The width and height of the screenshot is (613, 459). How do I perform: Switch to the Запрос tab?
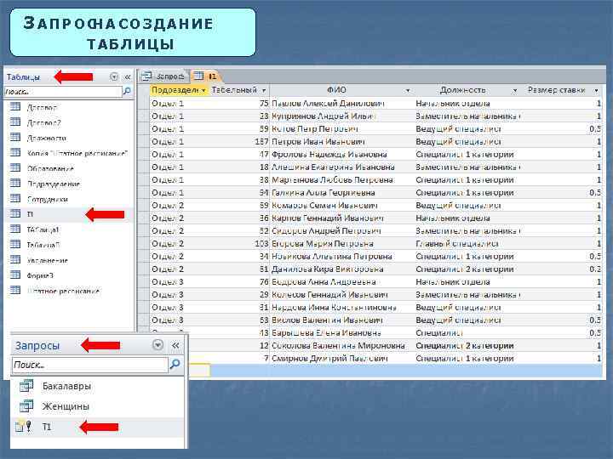(163, 76)
